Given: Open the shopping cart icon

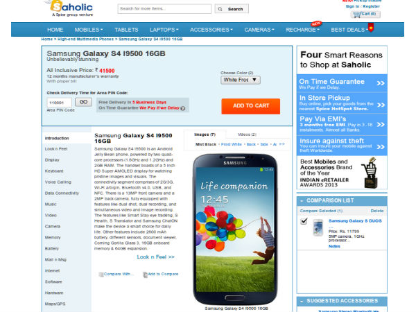Looking at the screenshot, I should pyautogui.click(x=357, y=15).
